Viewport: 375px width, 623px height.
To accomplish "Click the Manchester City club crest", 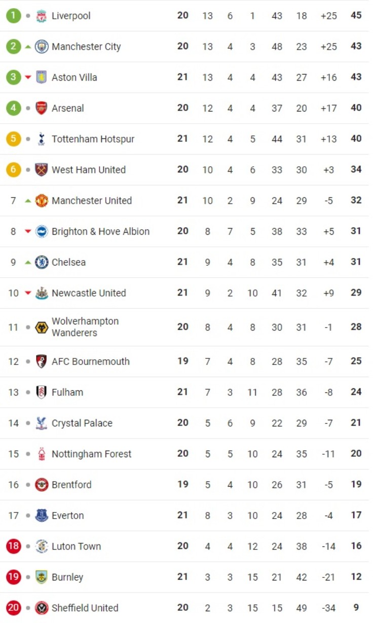I will pyautogui.click(x=42, y=47).
